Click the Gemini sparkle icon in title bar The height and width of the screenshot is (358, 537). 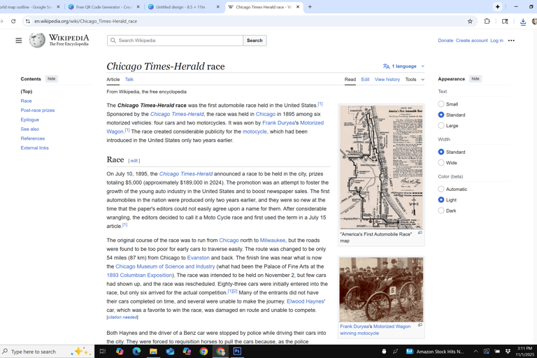(x=498, y=6)
